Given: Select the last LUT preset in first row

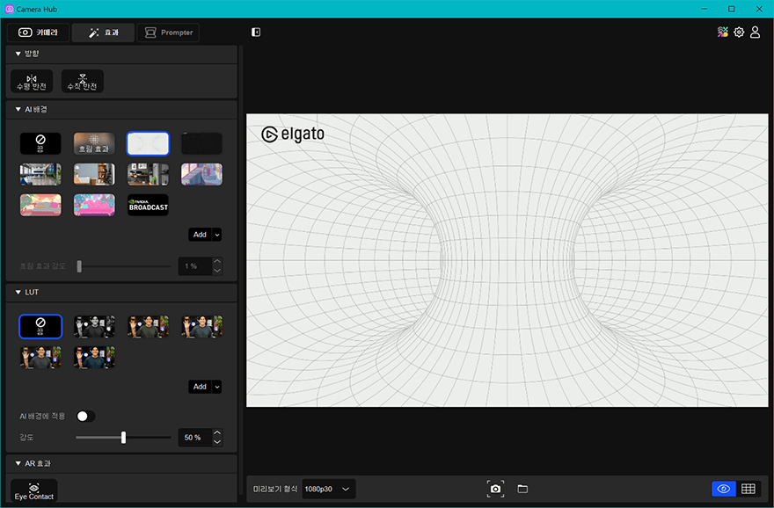Looking at the screenshot, I should click(x=201, y=326).
